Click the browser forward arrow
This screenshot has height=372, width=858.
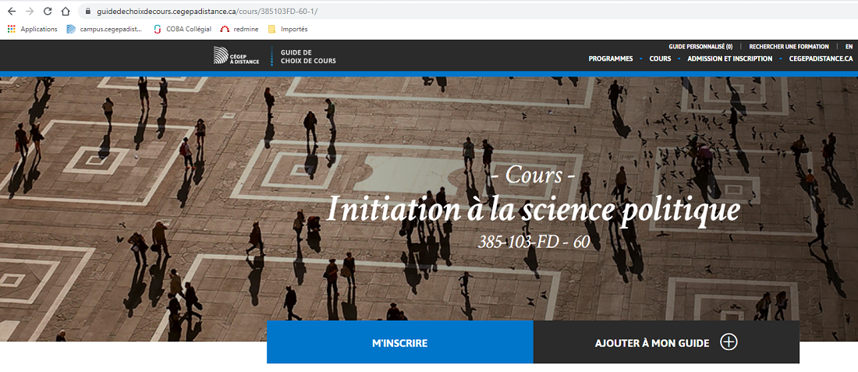[30, 12]
